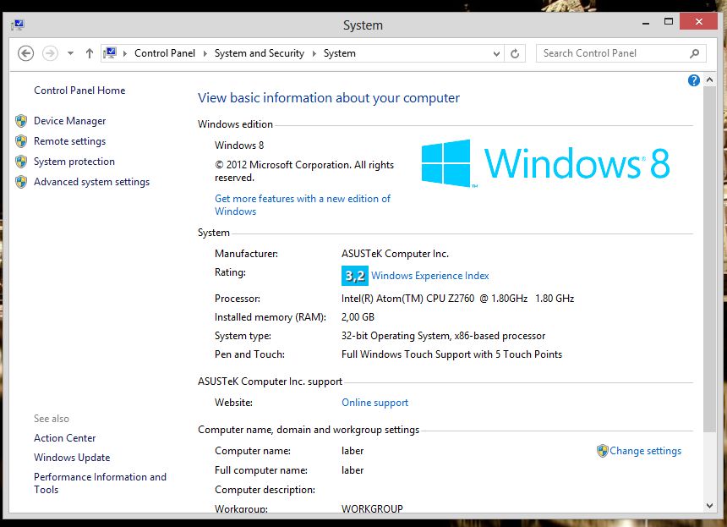Viewport: 727px width, 527px height.
Task: Click the shield icon beside Remote settings
Action: 21,141
